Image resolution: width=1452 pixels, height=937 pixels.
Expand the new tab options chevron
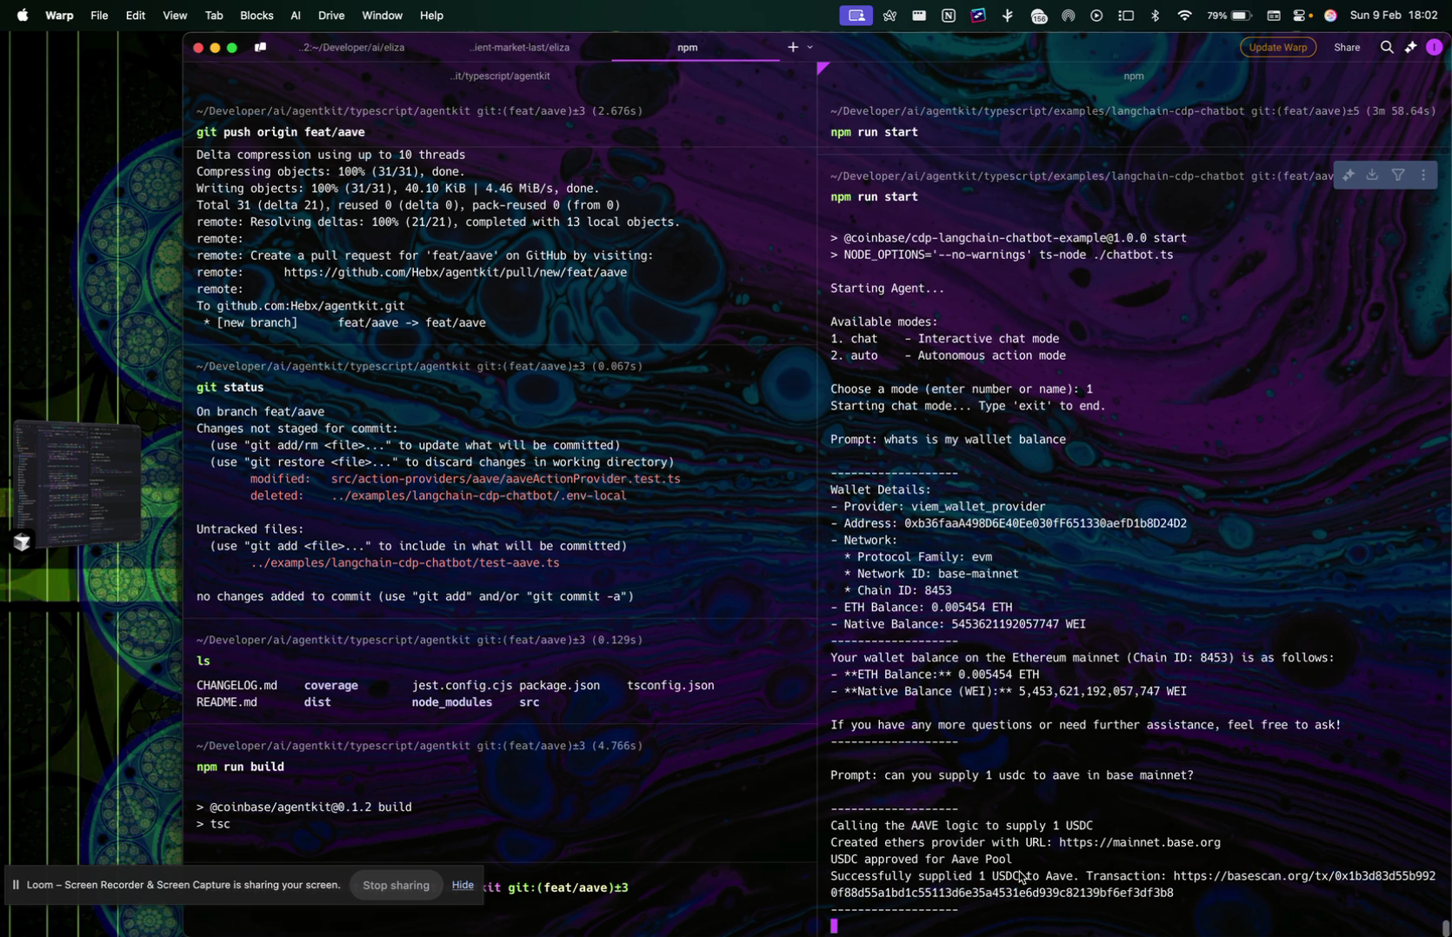pyautogui.click(x=809, y=47)
